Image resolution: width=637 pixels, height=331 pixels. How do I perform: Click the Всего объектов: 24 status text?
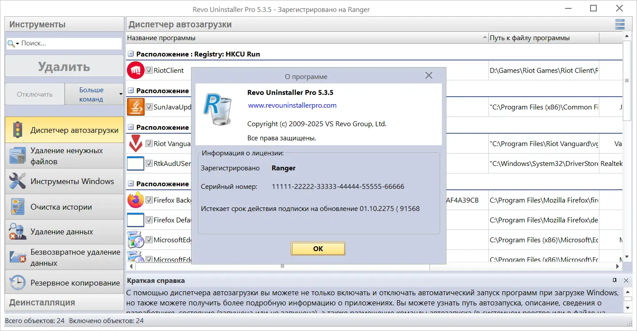36,321
